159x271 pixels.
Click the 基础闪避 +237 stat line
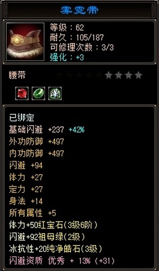tap(37, 130)
